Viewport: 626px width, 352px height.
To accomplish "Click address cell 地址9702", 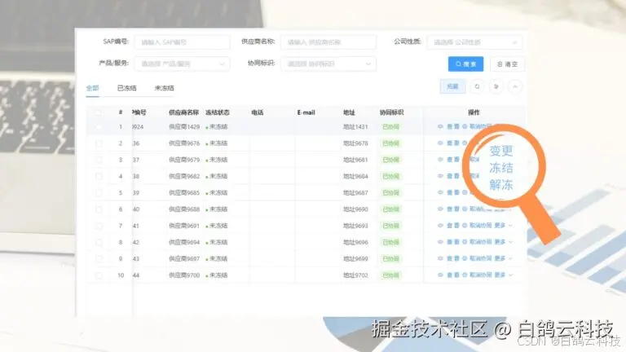I will 355,275.
